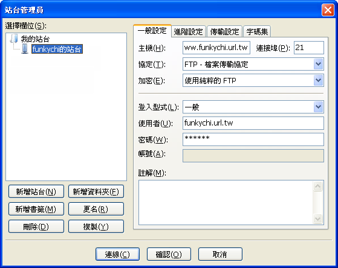This screenshot has height=268, width=338.
Task: Click the comments box scroll down arrow
Action: pos(317,219)
